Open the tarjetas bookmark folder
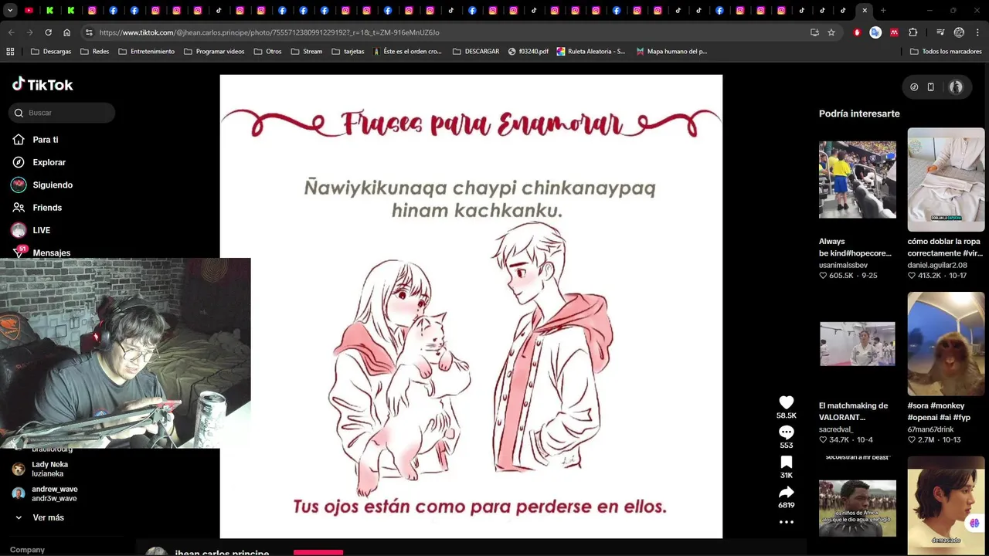The height and width of the screenshot is (556, 989). 348,52
